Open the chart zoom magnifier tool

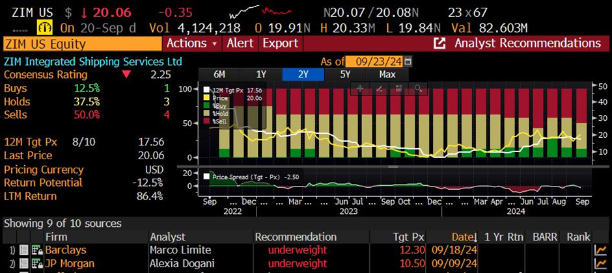pos(418,88)
